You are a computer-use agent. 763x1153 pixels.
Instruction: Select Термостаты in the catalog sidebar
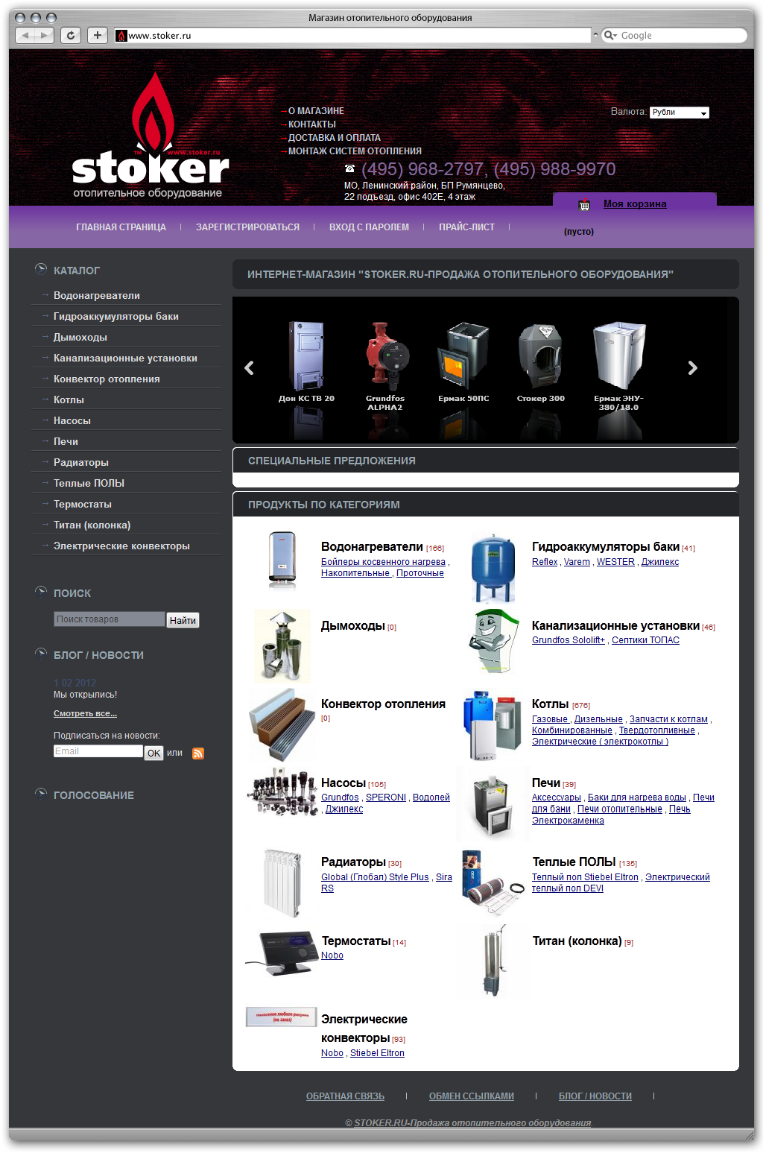pos(83,505)
